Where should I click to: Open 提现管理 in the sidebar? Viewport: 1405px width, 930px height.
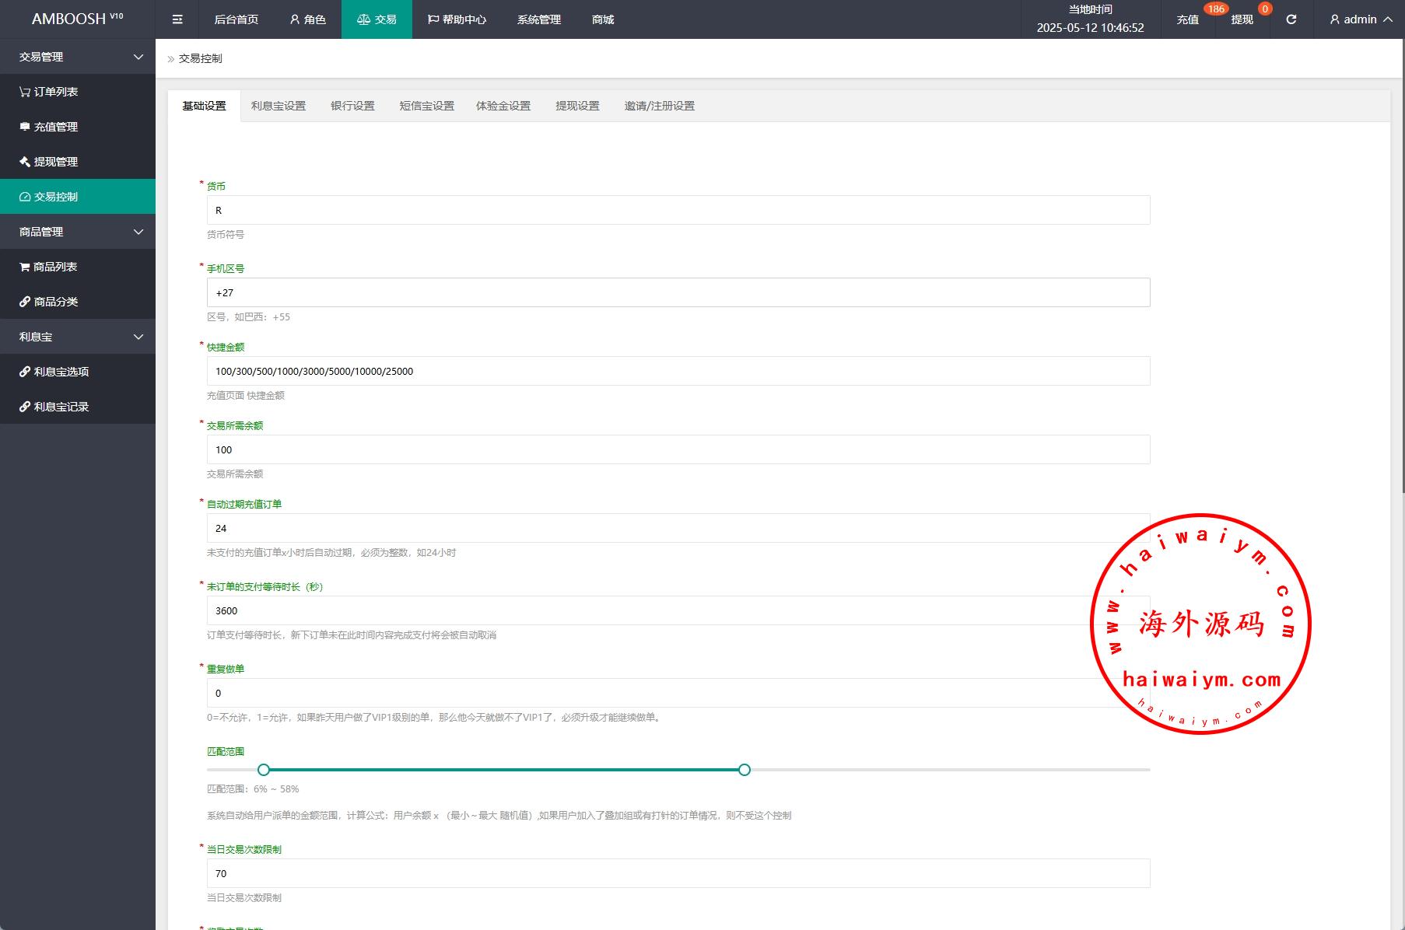pos(49,162)
